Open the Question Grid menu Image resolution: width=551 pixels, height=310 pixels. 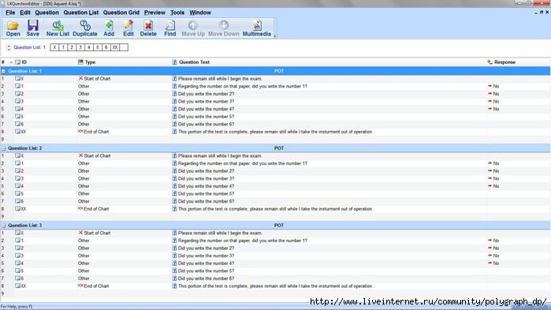[x=121, y=13]
